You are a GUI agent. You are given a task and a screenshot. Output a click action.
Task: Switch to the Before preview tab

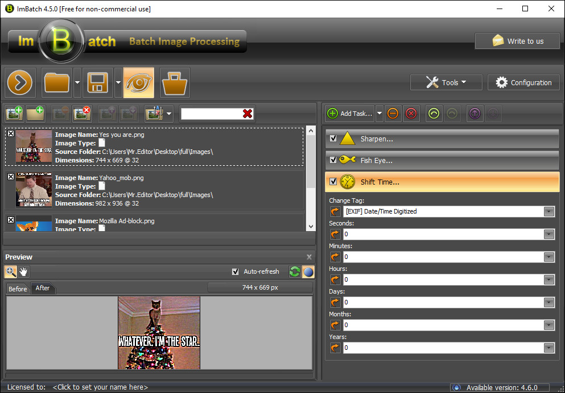point(18,289)
